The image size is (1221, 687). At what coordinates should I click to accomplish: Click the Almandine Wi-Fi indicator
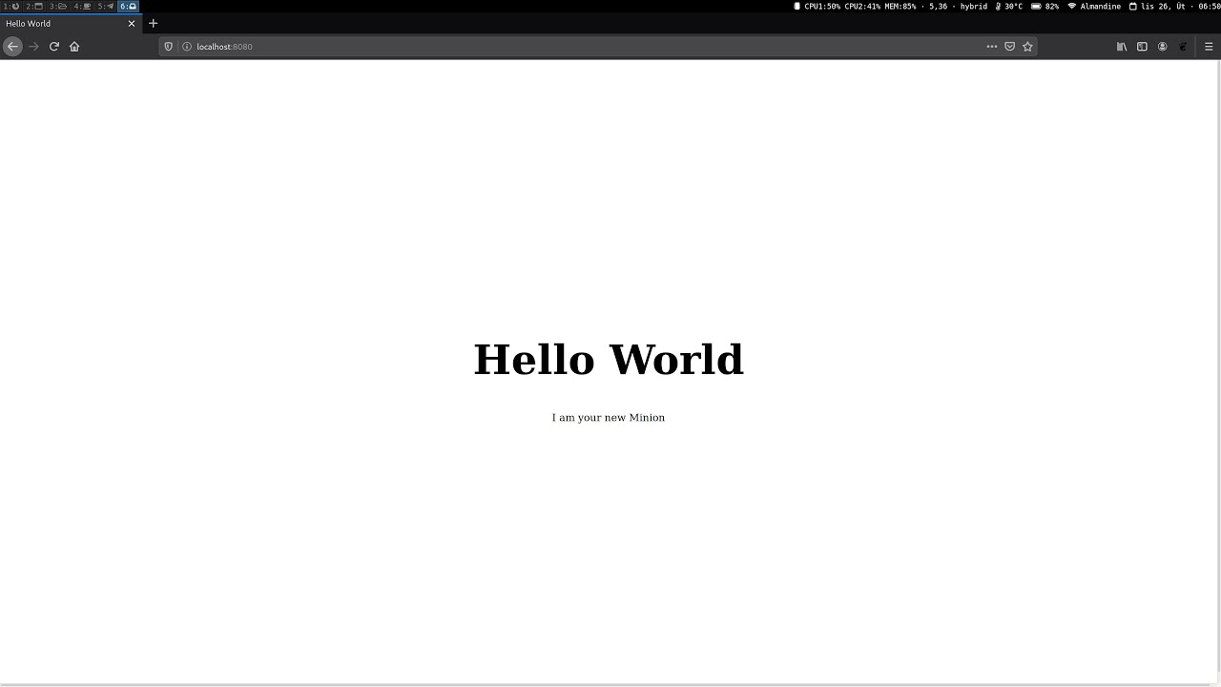tap(1094, 6)
